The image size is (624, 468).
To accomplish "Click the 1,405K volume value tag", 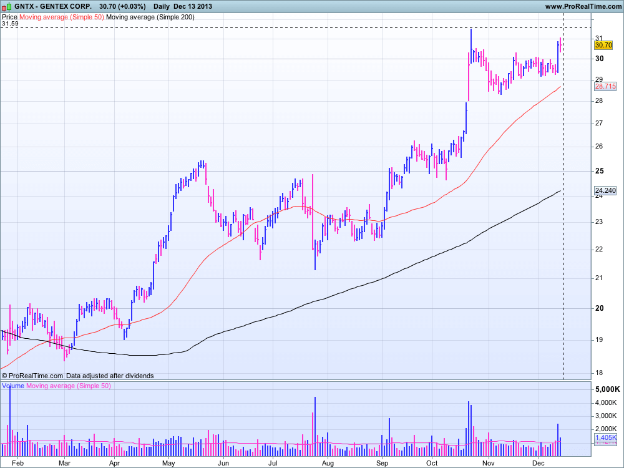I will click(605, 438).
